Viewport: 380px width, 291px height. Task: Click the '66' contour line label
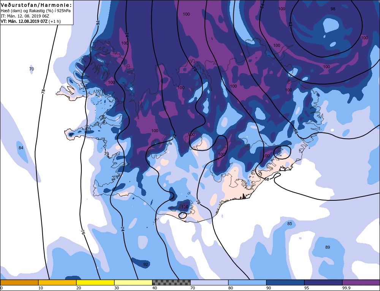296,131
